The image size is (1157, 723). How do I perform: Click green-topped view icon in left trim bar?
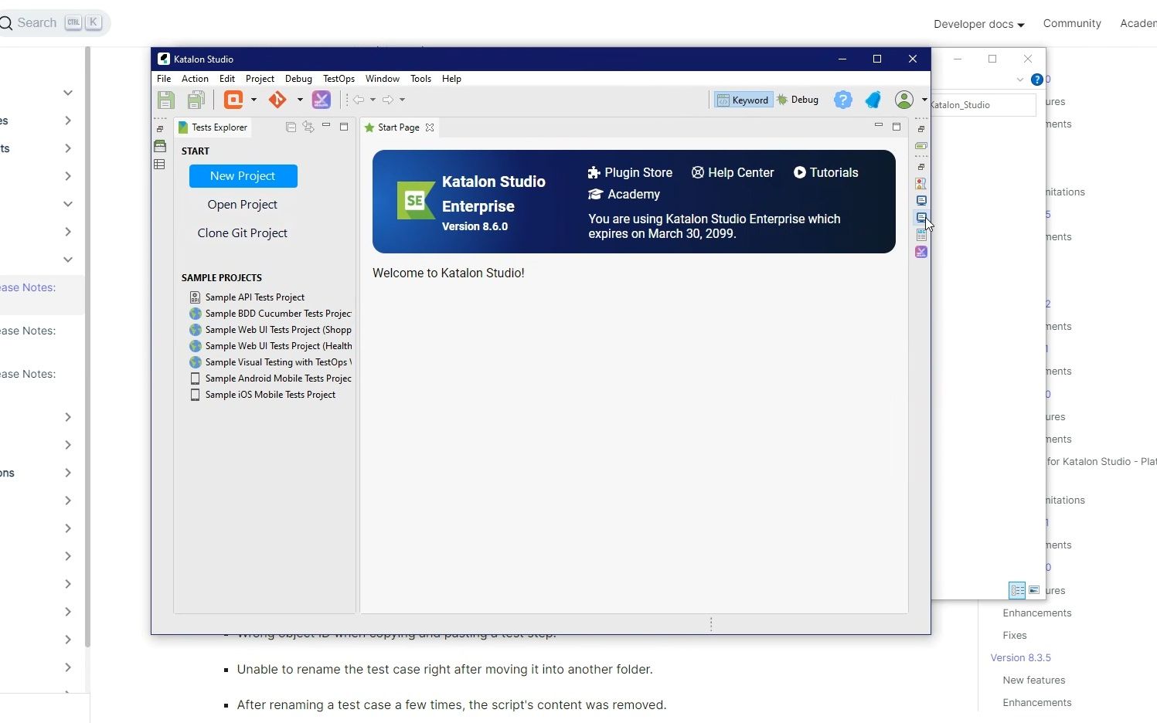(x=160, y=146)
